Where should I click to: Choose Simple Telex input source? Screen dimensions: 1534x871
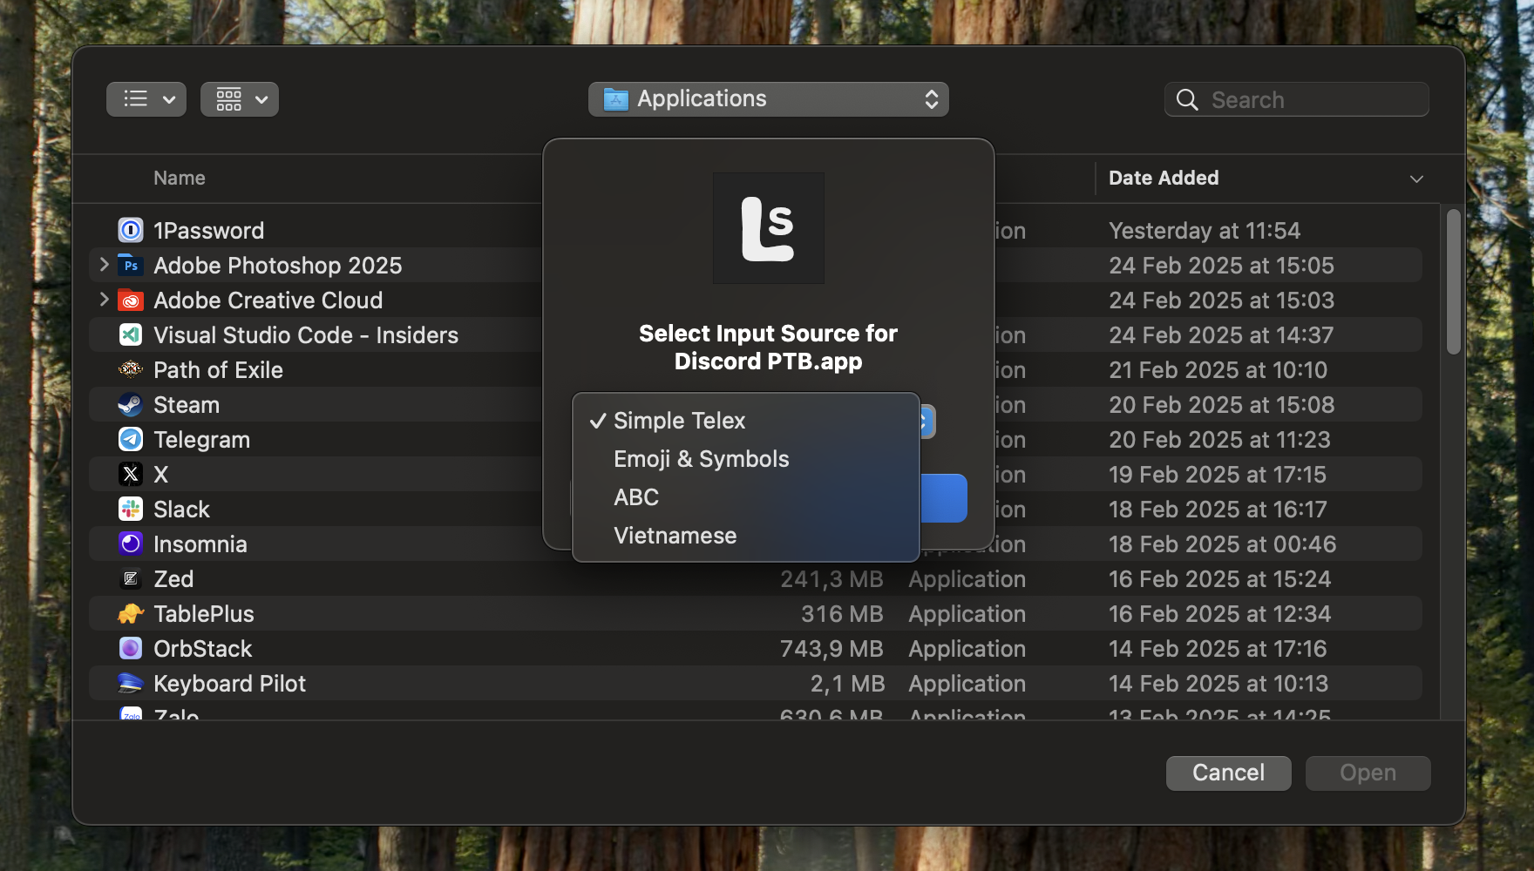pyautogui.click(x=746, y=421)
